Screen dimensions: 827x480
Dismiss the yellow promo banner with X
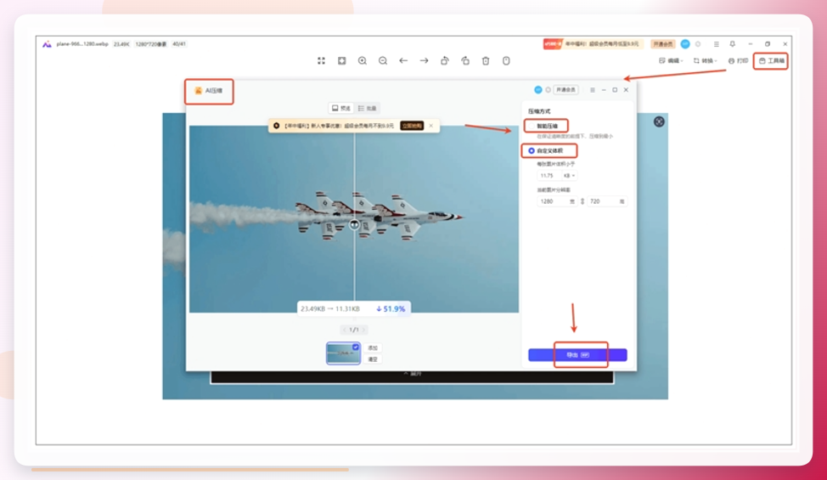430,126
